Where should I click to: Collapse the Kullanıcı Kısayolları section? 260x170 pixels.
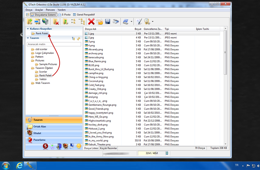(x=28, y=29)
